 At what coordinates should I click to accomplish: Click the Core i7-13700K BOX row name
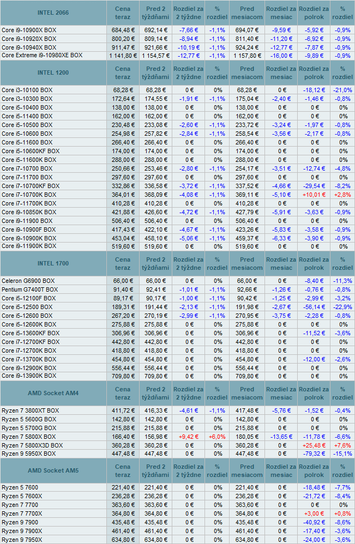coord(29,359)
